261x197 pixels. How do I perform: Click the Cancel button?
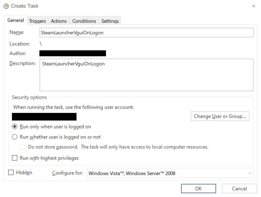pos(239,188)
